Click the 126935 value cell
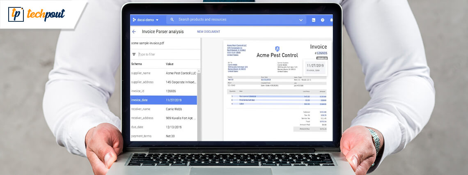Viewport: 468px width, 175px height. tap(171, 91)
